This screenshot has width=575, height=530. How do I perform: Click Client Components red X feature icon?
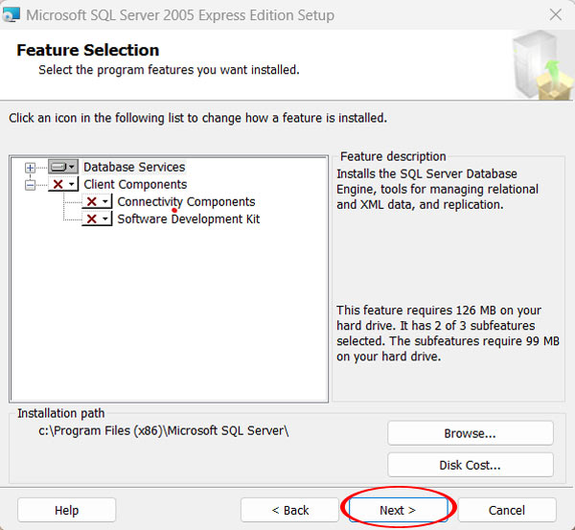[x=62, y=184]
